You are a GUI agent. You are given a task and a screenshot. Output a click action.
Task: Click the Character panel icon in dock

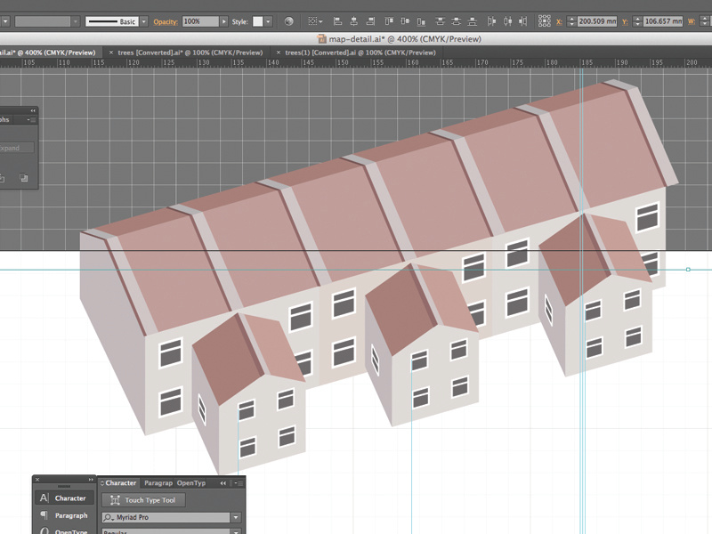click(44, 498)
